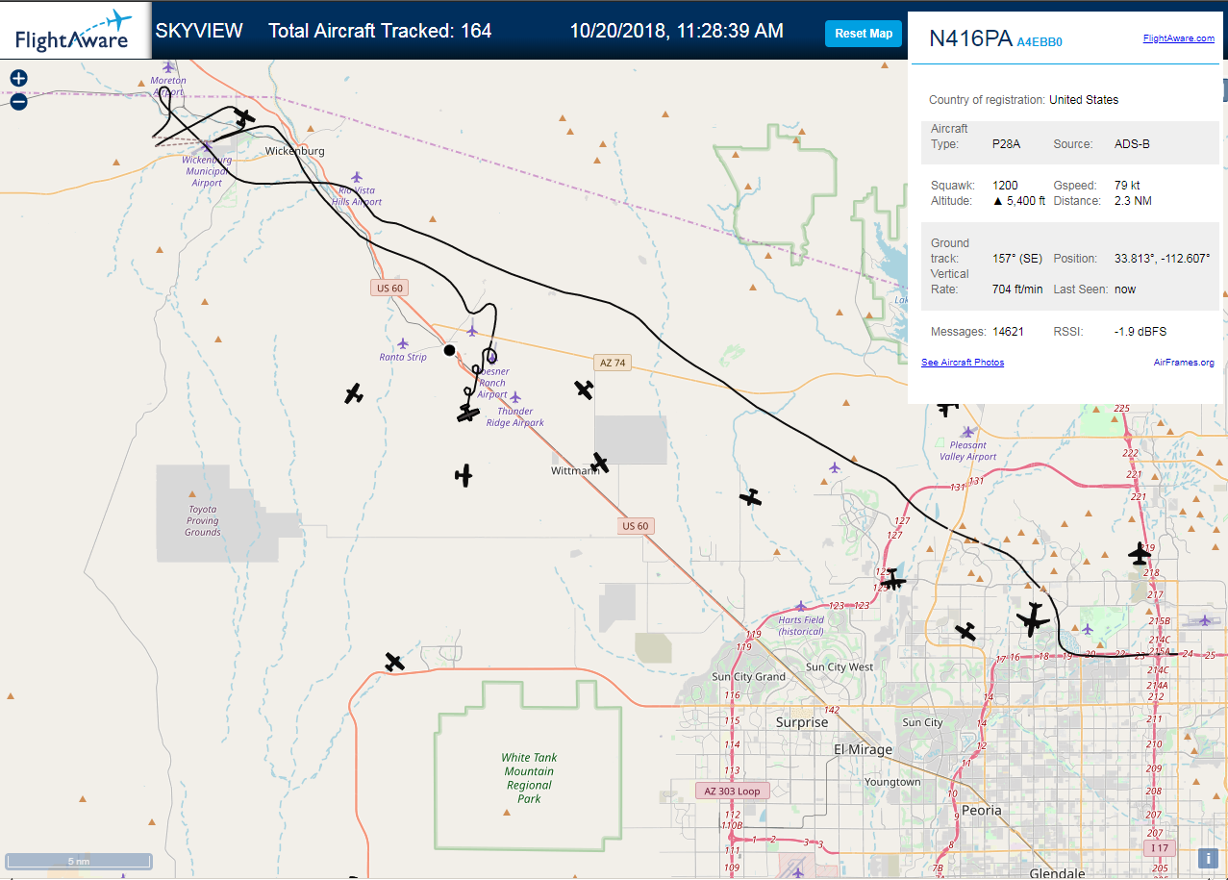Viewport: 1228px width, 880px height.
Task: Click the AZ 74 road shield
Action: 613,363
